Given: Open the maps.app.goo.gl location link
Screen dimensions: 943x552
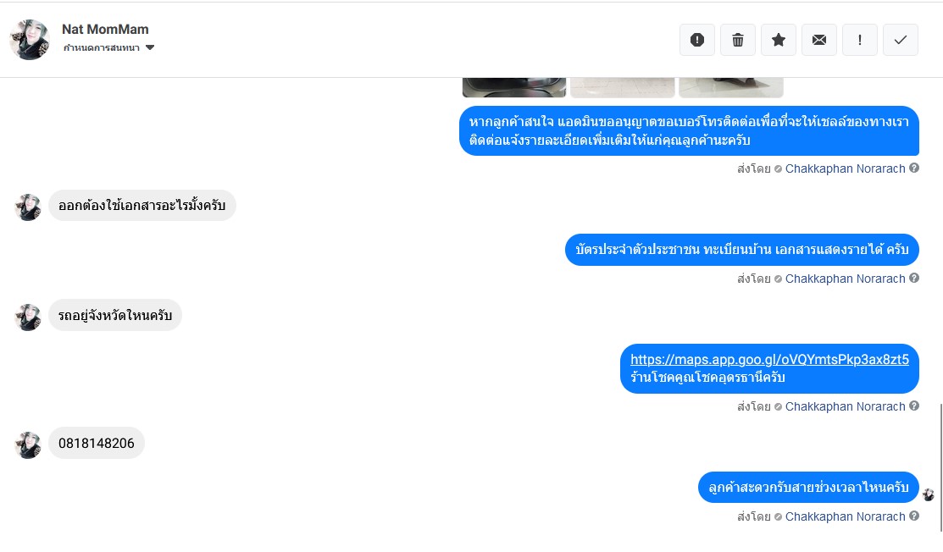Looking at the screenshot, I should tap(769, 360).
